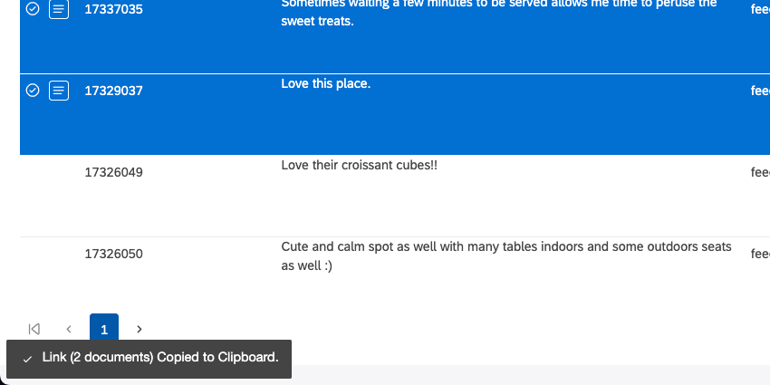Click 'Love their croissant cubes!!' comment
770x385 pixels.
pyautogui.click(x=360, y=166)
